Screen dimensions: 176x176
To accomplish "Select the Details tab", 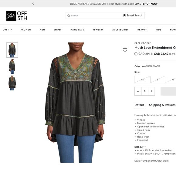I will click(x=139, y=105).
